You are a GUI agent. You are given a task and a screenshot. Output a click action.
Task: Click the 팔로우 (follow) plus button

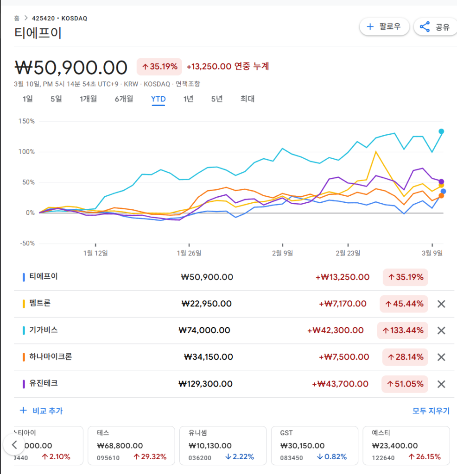[384, 27]
